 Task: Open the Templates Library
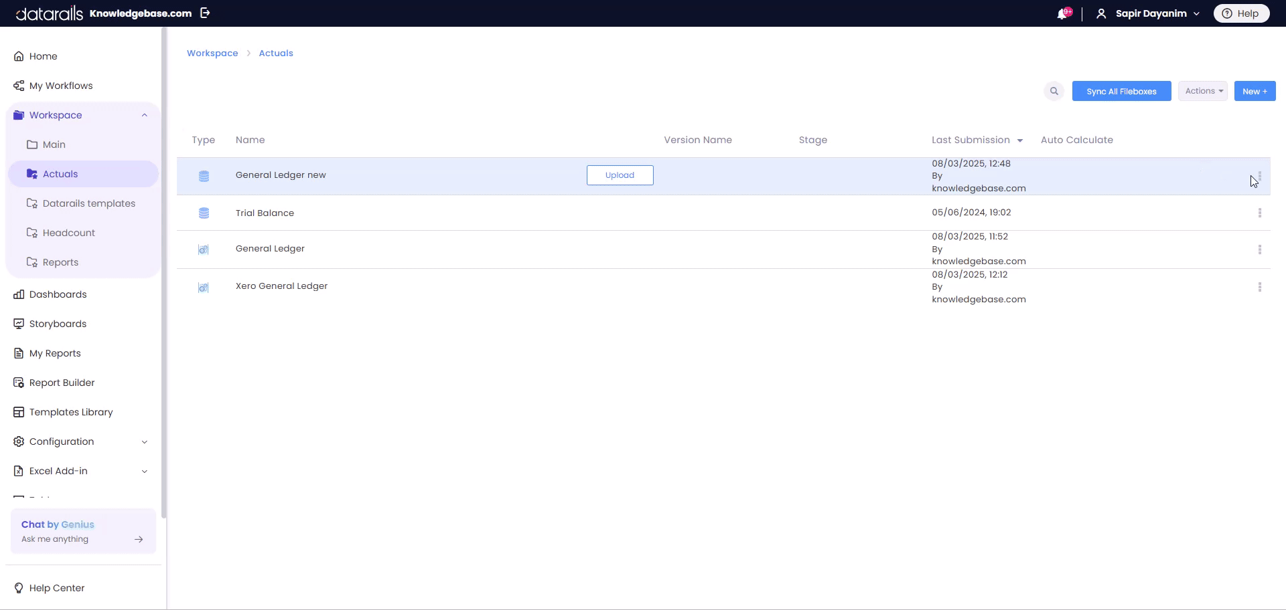[x=71, y=412]
